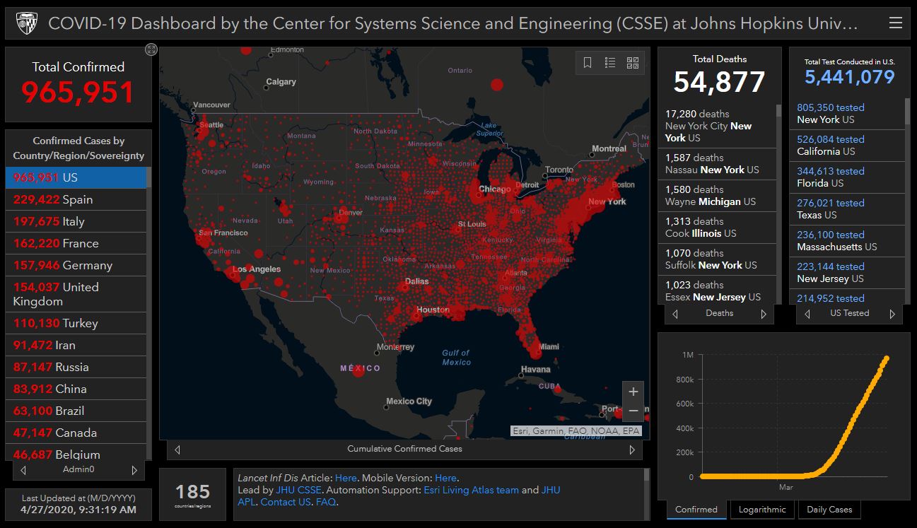917x528 pixels.
Task: Click the Mexico City map label
Action: 409,401
